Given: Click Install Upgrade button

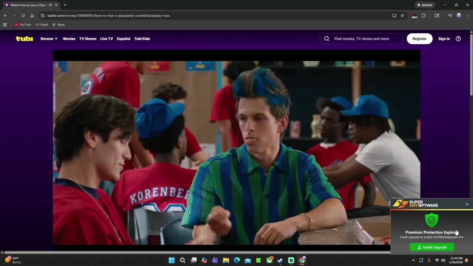Looking at the screenshot, I should tap(432, 247).
